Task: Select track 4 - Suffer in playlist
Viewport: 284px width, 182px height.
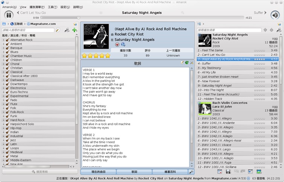Action: click(x=237, y=64)
